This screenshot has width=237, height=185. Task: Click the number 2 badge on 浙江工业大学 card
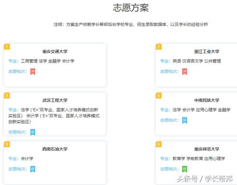click(x=158, y=47)
